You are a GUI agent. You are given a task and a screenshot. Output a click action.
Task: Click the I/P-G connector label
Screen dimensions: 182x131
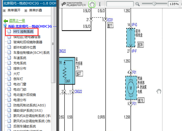[134, 25]
